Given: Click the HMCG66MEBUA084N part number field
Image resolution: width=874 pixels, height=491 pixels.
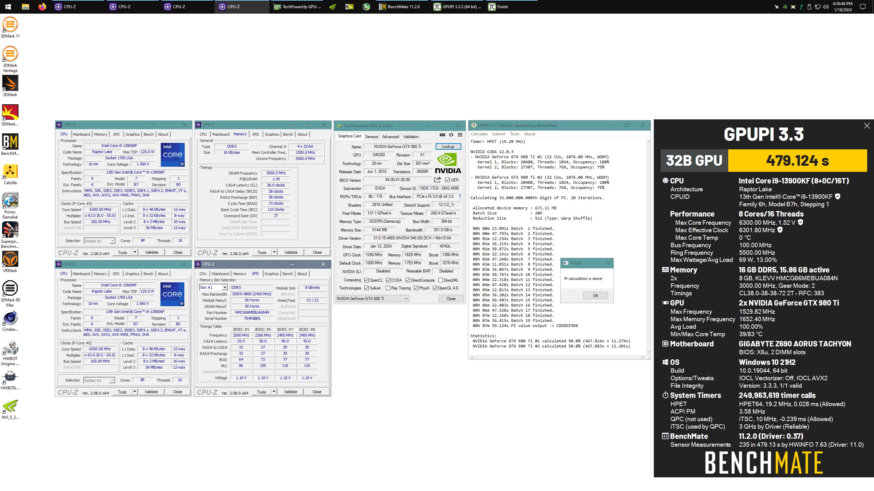Looking at the screenshot, I should tap(252, 312).
